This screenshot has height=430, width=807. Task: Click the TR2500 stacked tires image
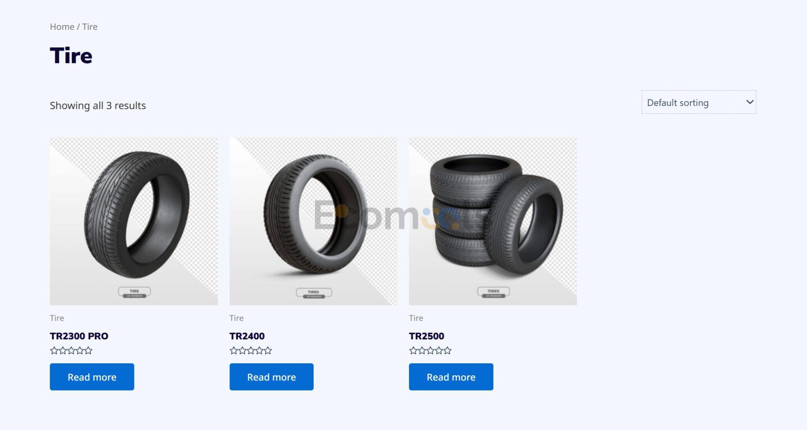[x=493, y=221]
